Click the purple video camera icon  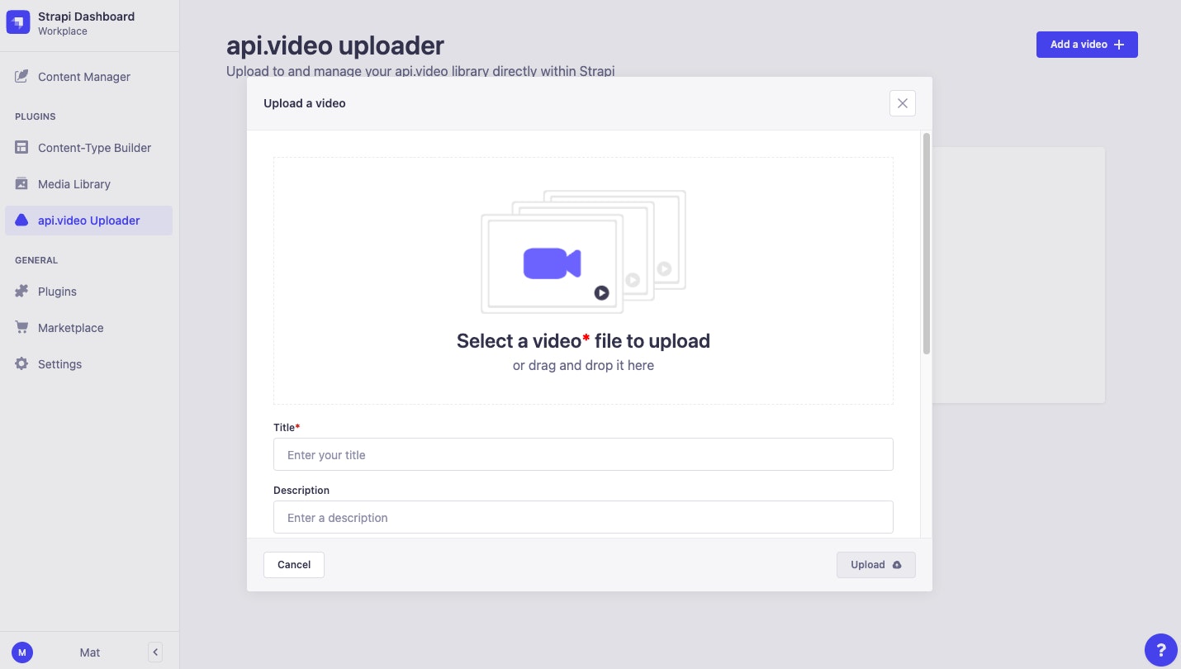[552, 263]
